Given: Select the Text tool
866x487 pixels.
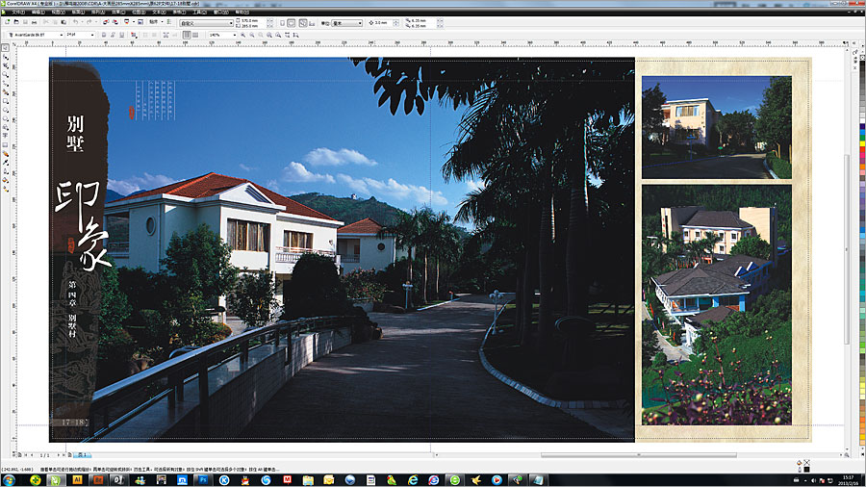Looking at the screenshot, I should (x=6, y=135).
